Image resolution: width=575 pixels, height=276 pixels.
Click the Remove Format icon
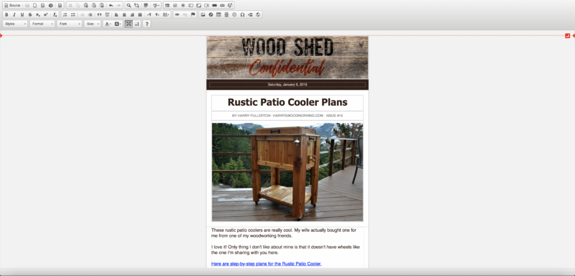[55, 15]
